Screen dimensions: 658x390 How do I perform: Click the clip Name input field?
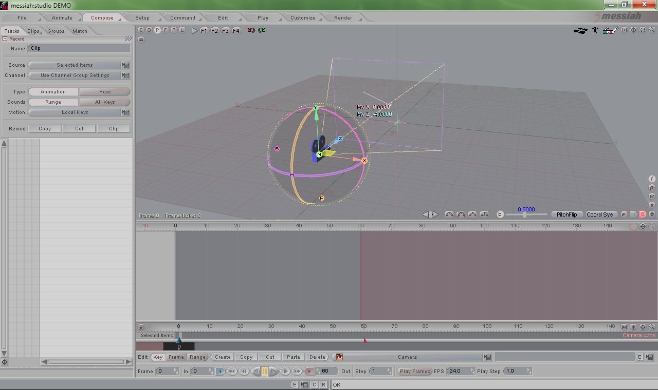tap(79, 48)
